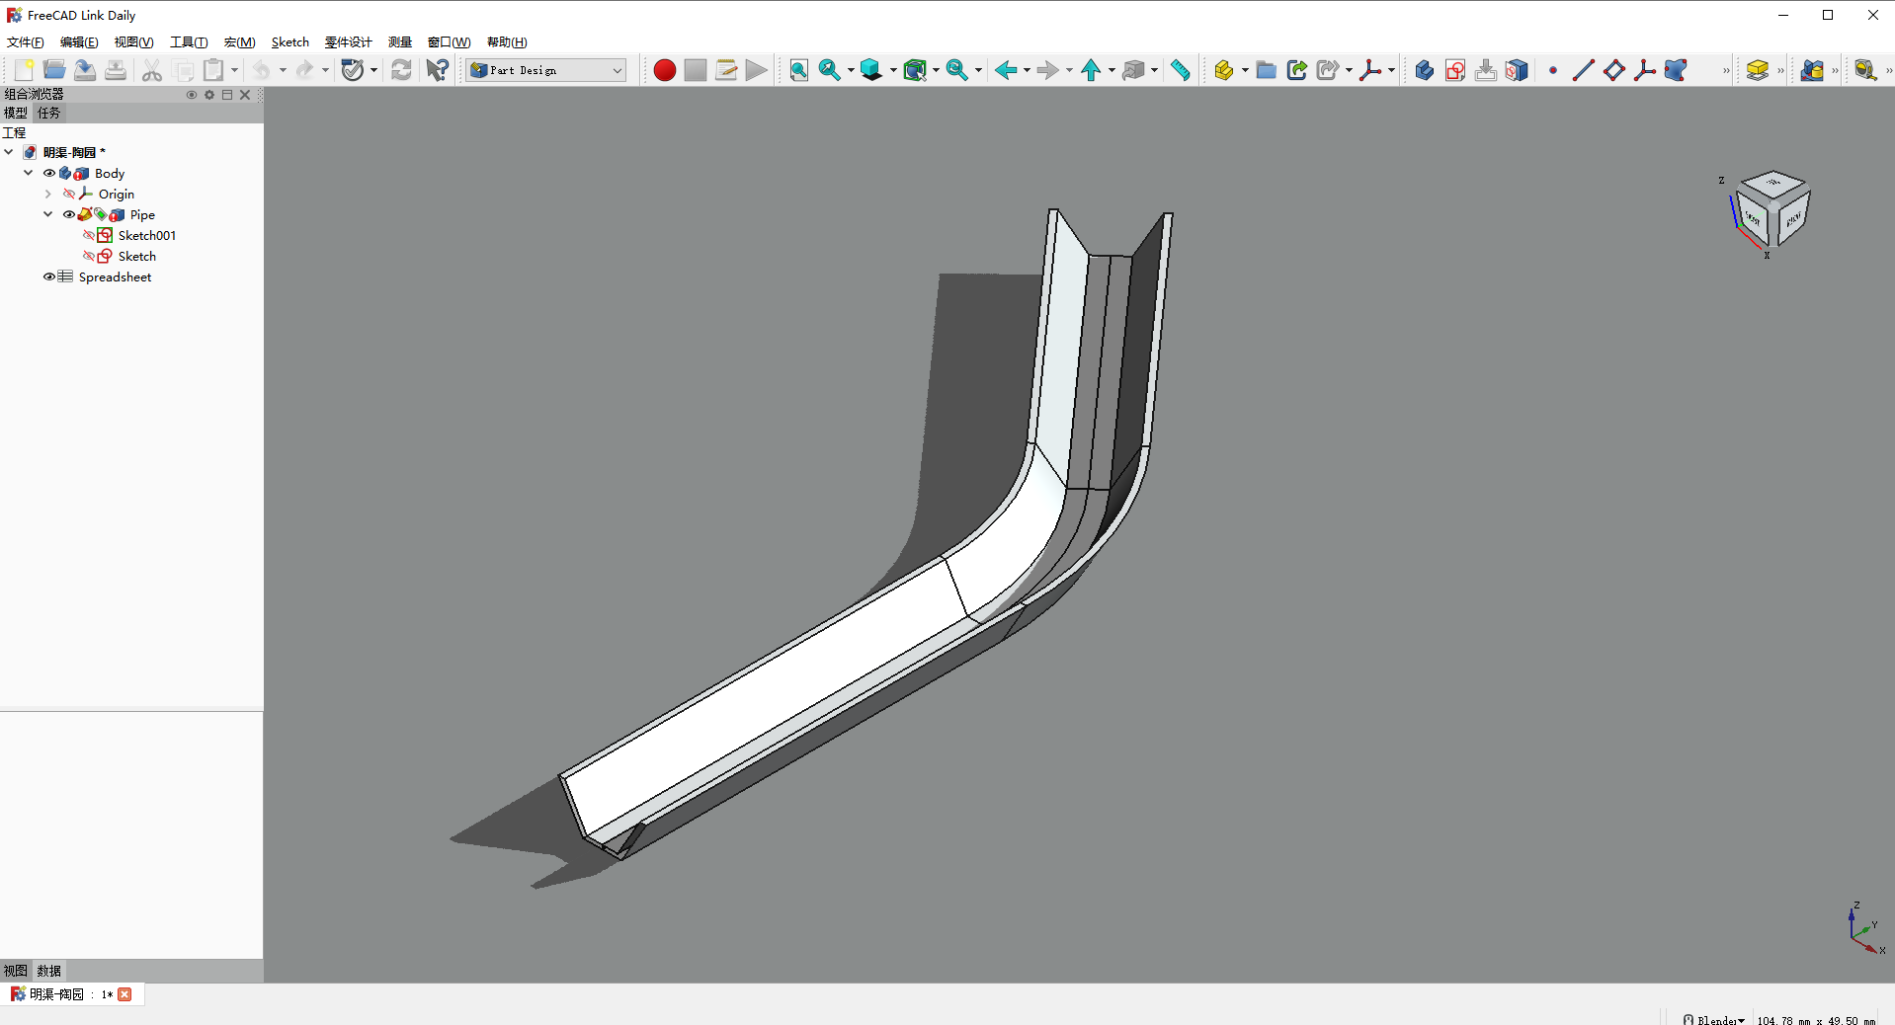The image size is (1895, 1025).
Task: Close the 明渠-陶园 document tab
Action: 124,994
